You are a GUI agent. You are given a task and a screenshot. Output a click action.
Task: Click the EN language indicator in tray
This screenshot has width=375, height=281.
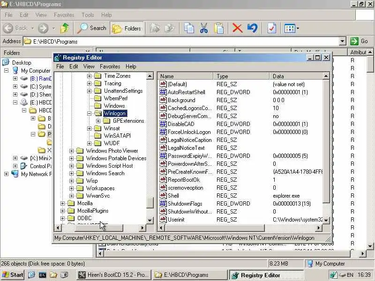coord(350,275)
